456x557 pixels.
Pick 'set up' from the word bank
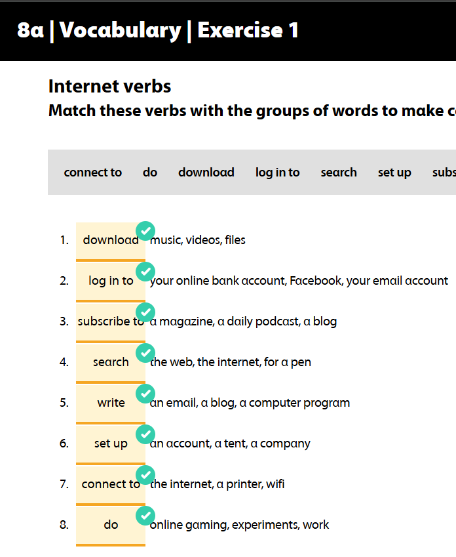(394, 173)
